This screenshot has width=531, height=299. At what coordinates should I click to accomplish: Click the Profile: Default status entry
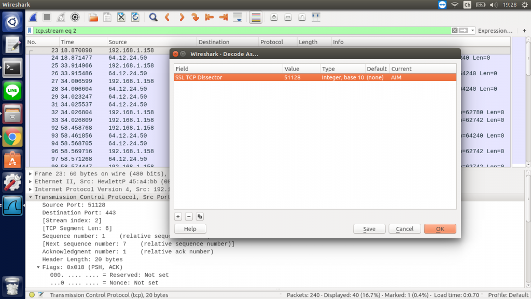point(508,295)
